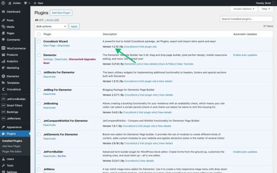Click the plus New icon in admin bar

tap(35, 3)
